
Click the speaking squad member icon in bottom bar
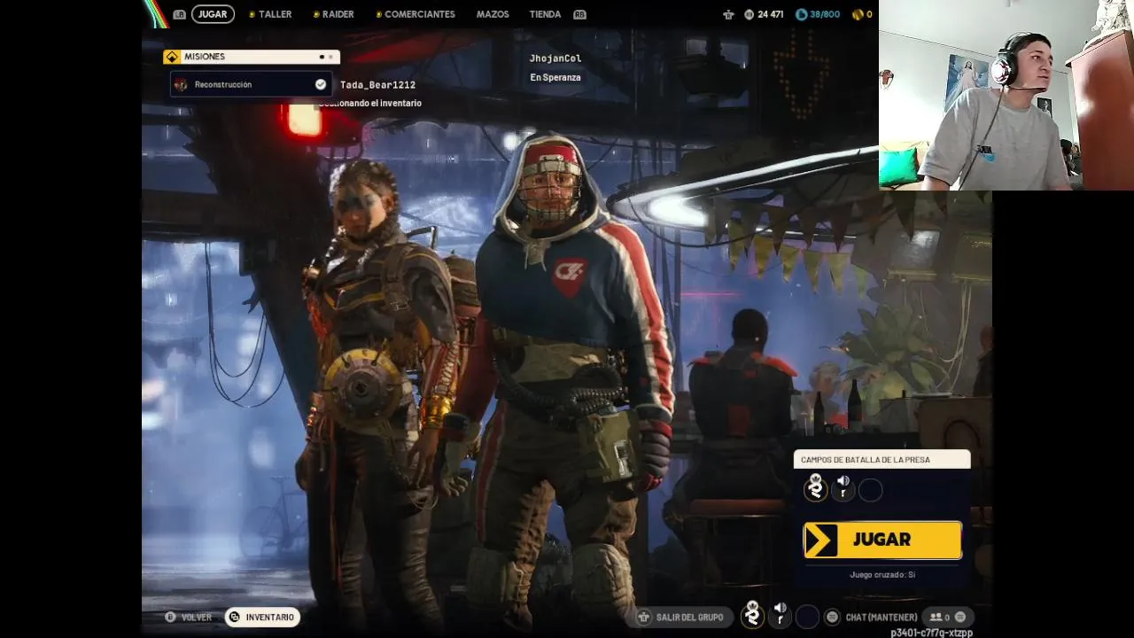pyautogui.click(x=780, y=615)
